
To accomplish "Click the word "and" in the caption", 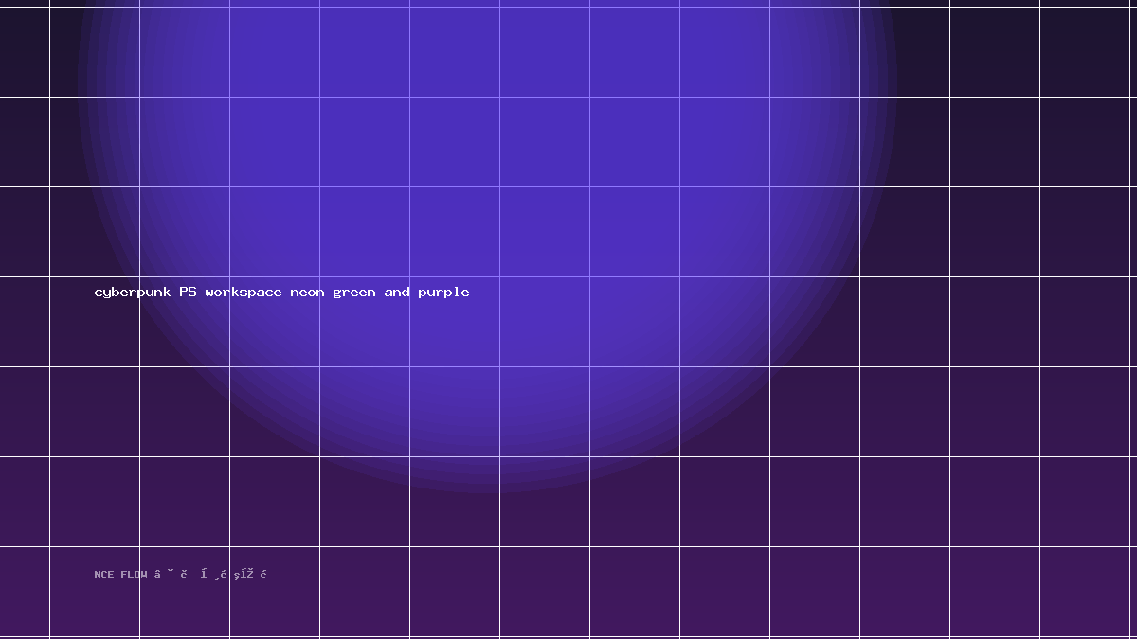I will 397,292.
